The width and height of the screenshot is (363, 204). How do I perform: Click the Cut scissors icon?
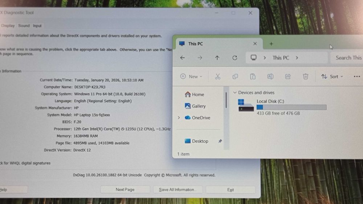217,76
